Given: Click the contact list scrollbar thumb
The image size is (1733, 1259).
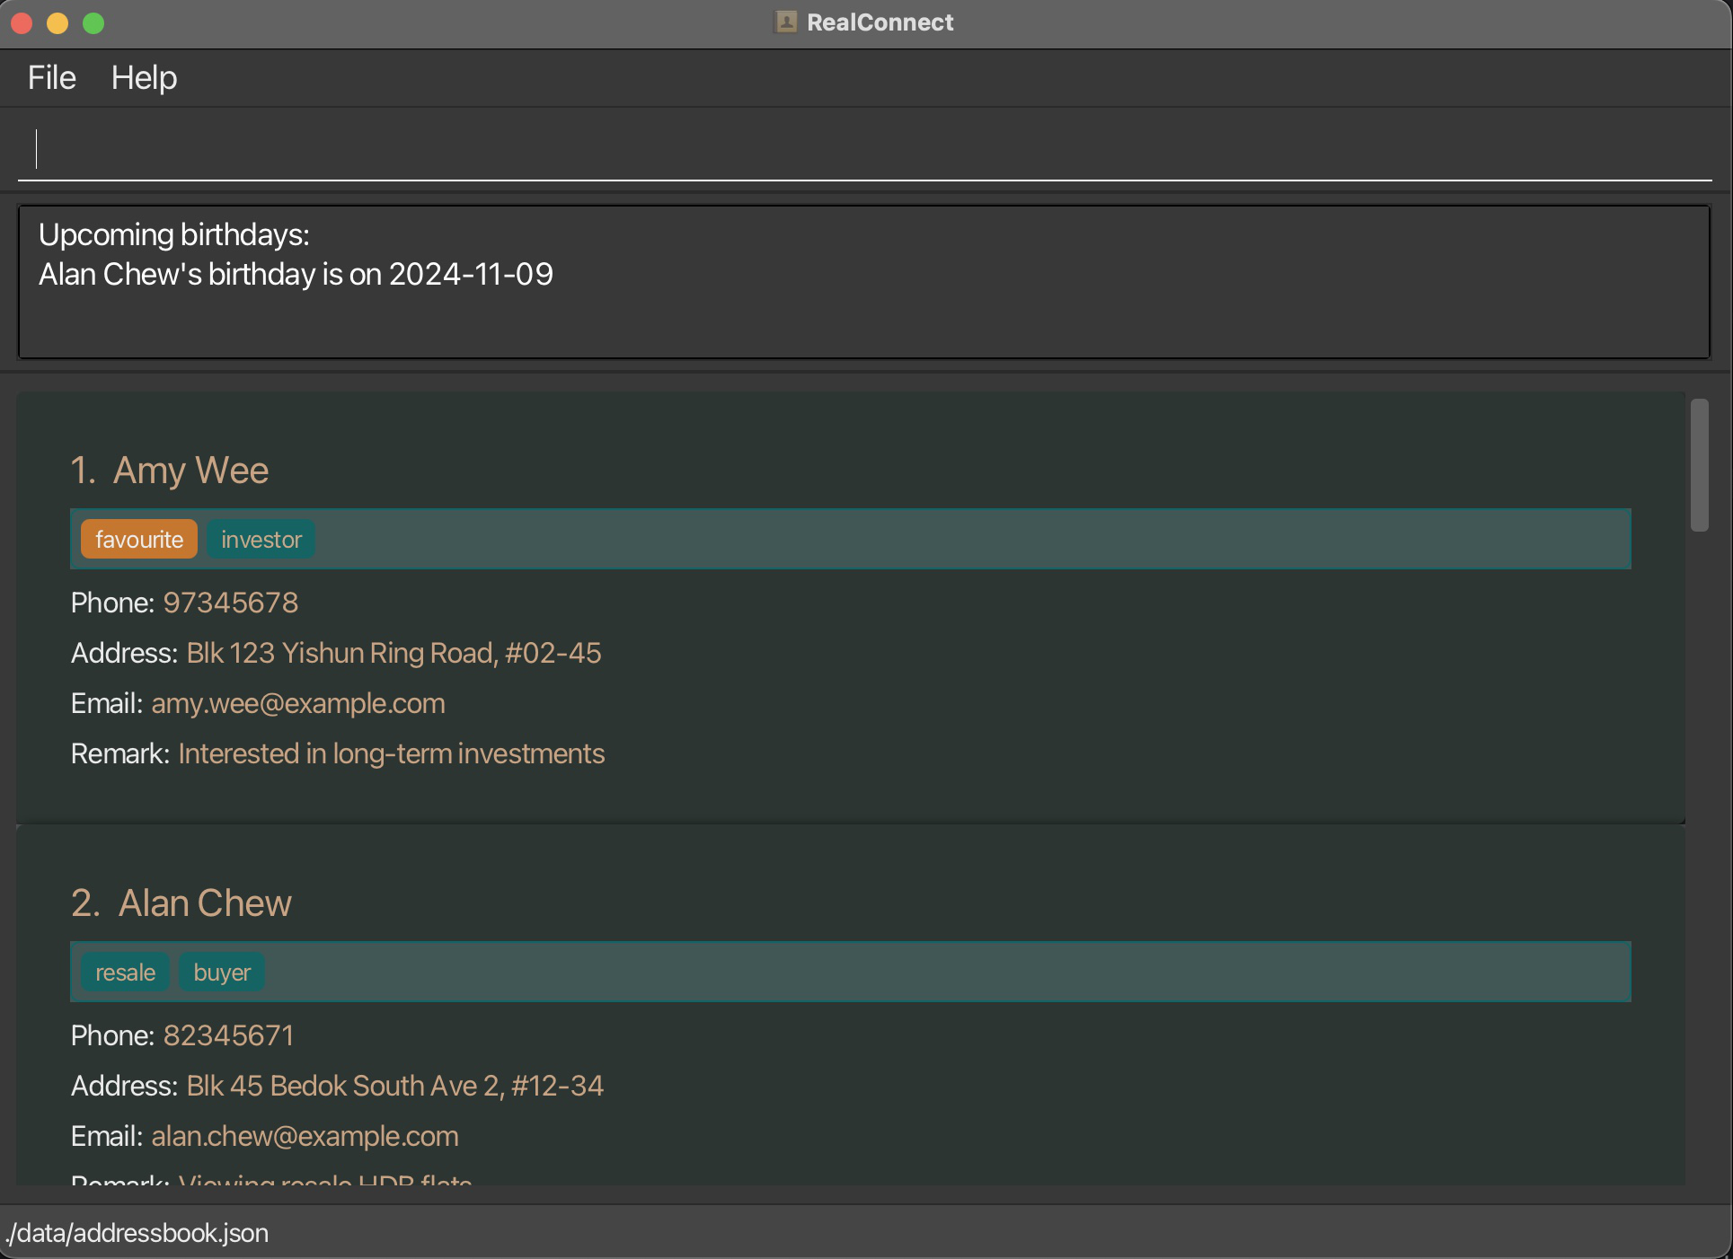Looking at the screenshot, I should click(x=1699, y=465).
